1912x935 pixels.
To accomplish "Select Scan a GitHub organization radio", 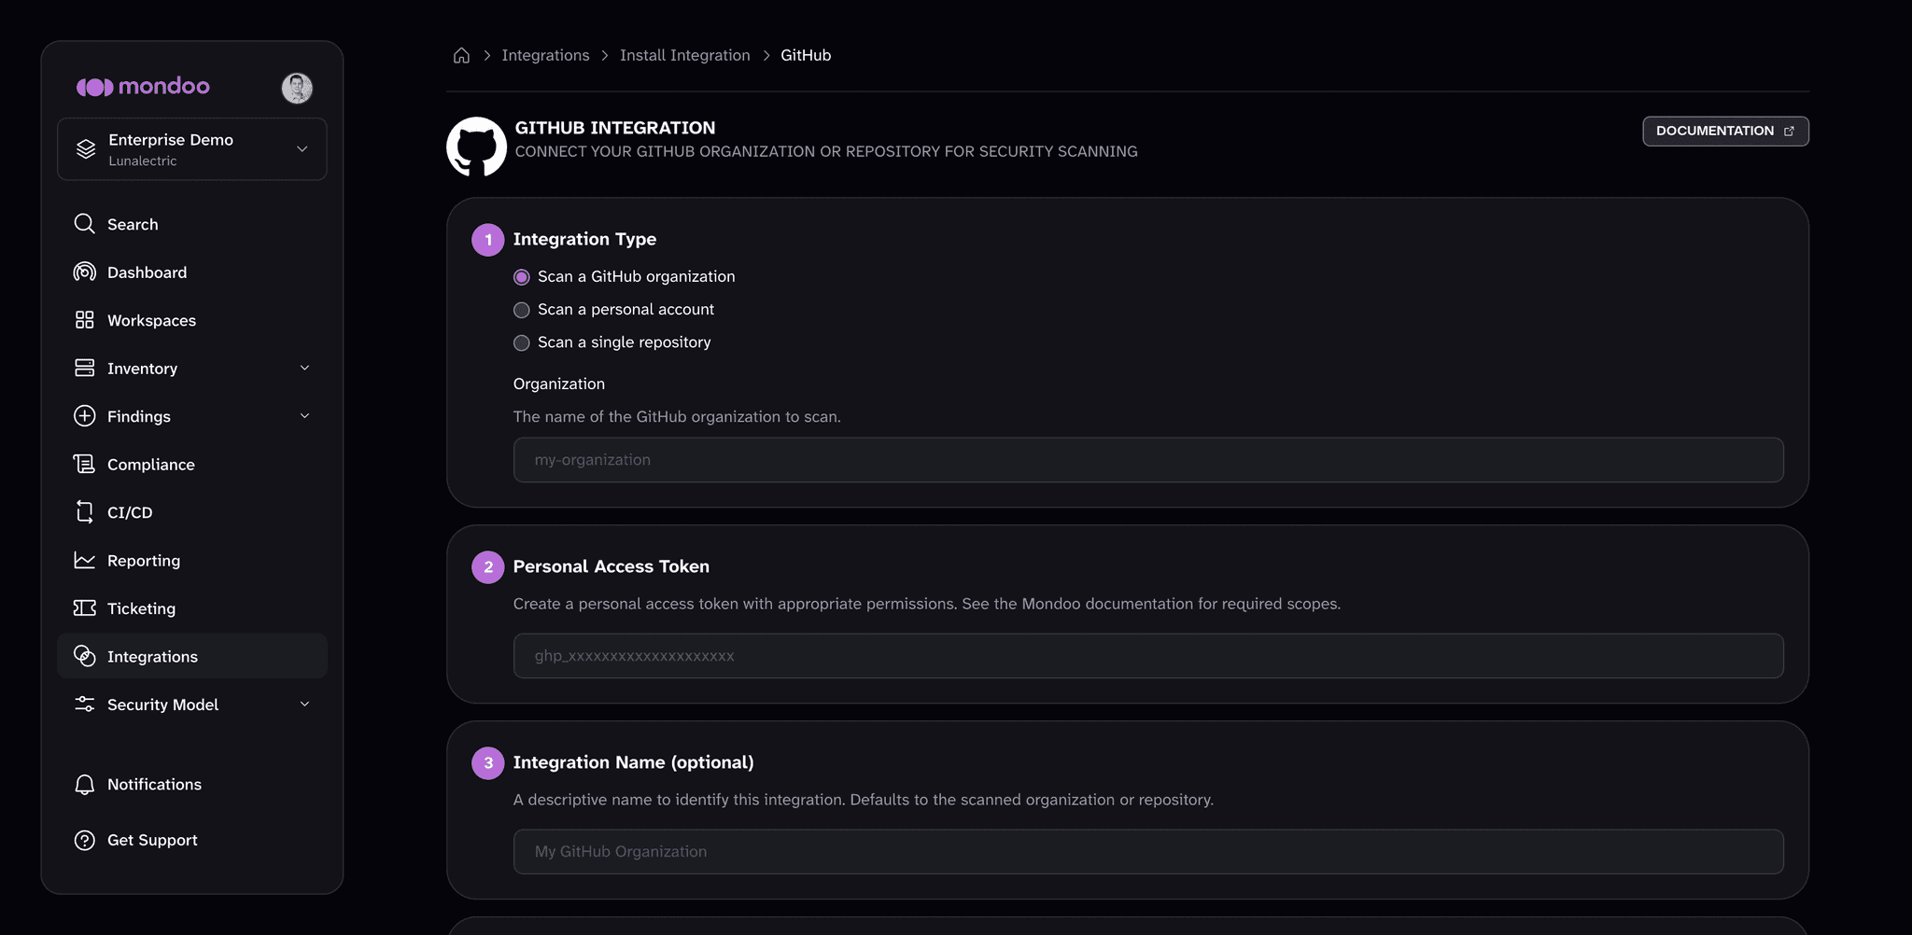I will (x=522, y=277).
